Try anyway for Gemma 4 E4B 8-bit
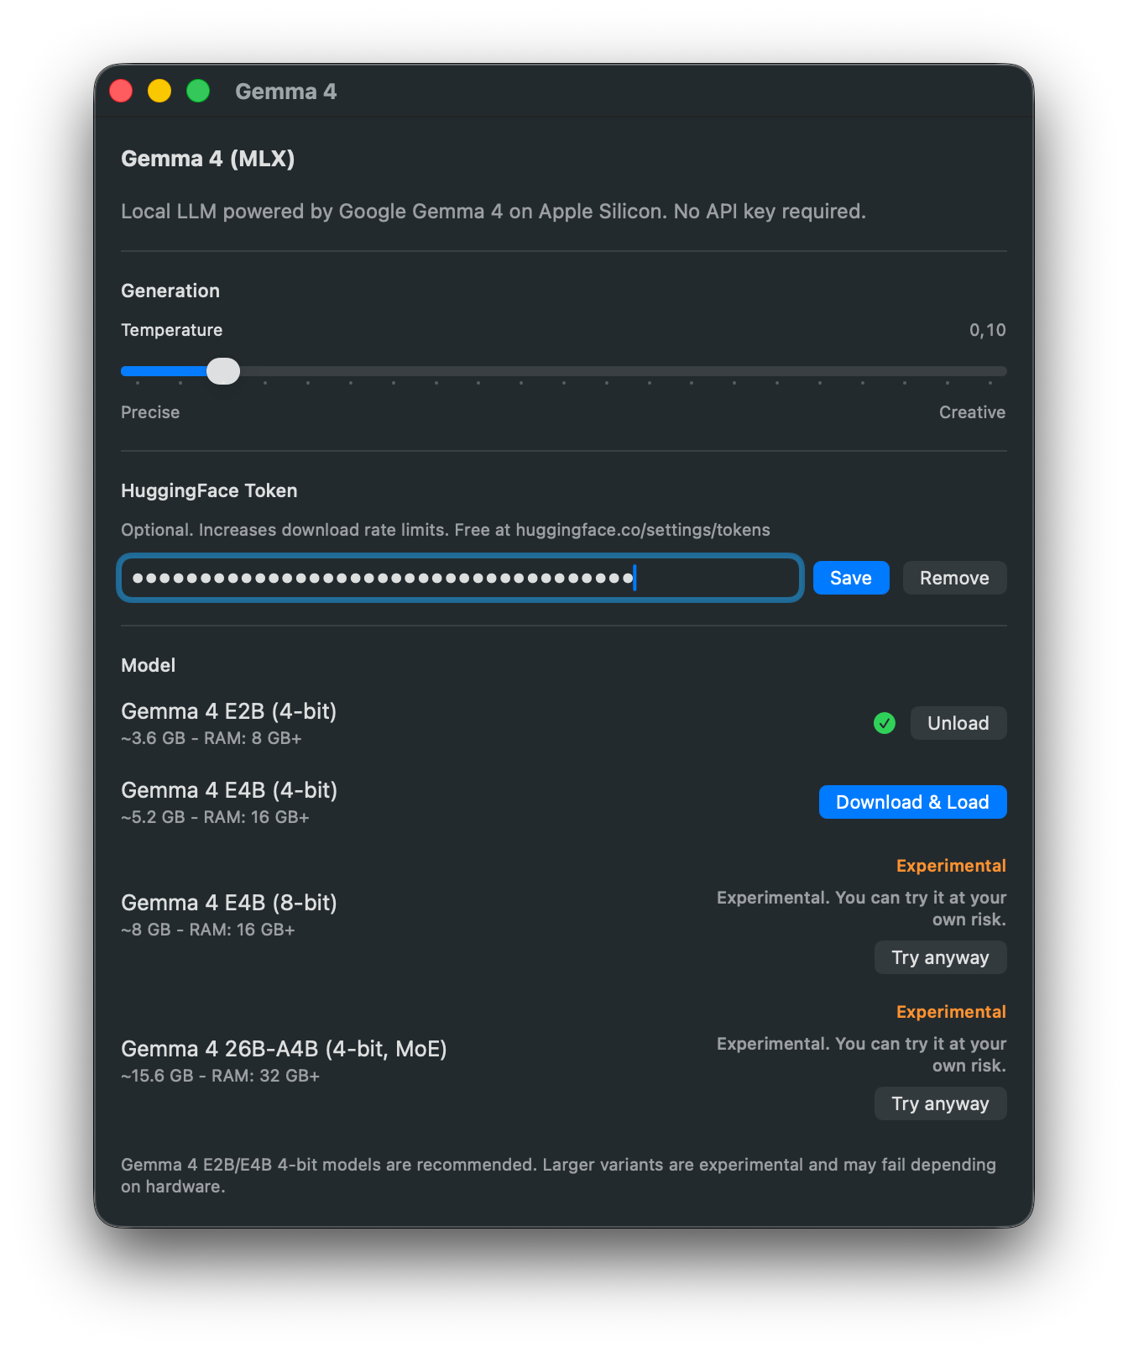The image size is (1128, 1352). (x=940, y=957)
